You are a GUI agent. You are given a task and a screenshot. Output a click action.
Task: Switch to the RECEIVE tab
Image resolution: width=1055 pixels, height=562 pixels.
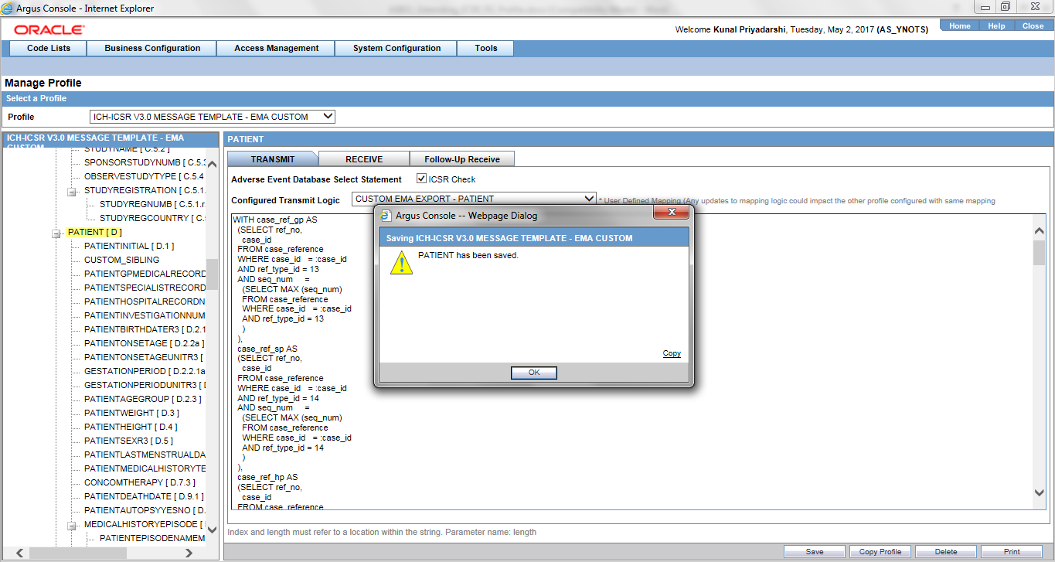pos(364,159)
